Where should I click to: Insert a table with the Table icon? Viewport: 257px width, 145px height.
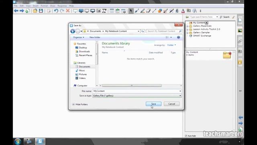pyautogui.click(x=112, y=11)
